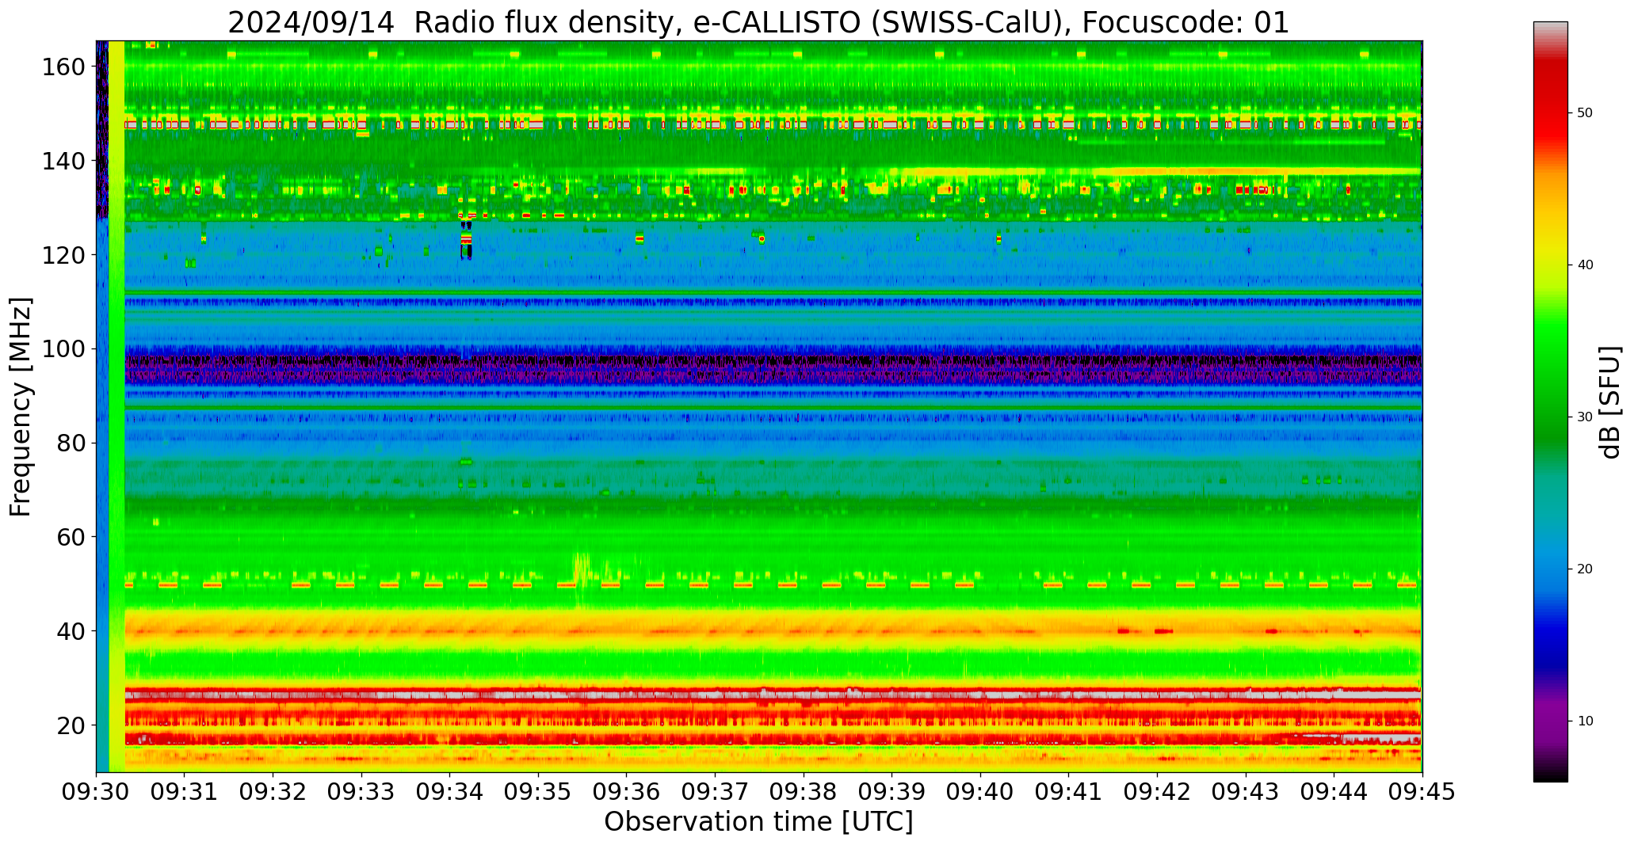Click the dark interference spike near 09:34 at 122 MHz
Screen dimensions: 1634x845
(466, 240)
